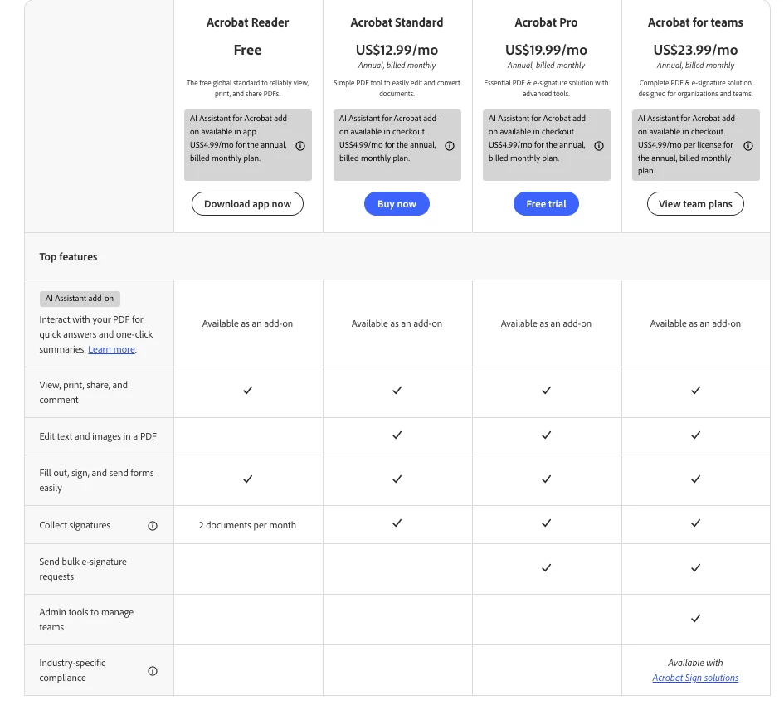Open the Industry-specific compliance info icon
Screen dimensions: 784x710
click(153, 671)
